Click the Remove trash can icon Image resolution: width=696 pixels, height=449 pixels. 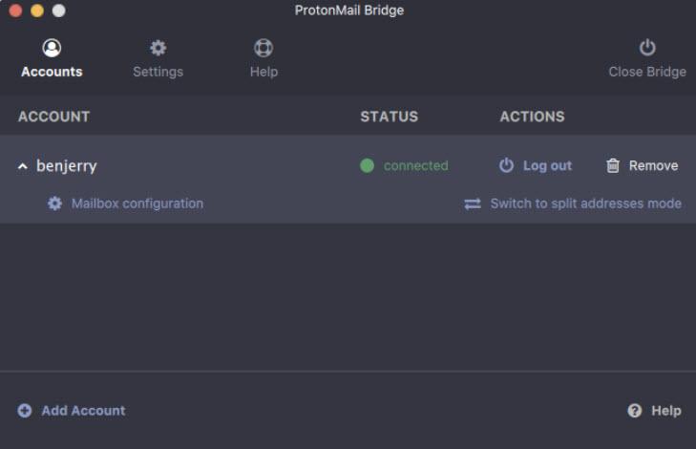(613, 165)
